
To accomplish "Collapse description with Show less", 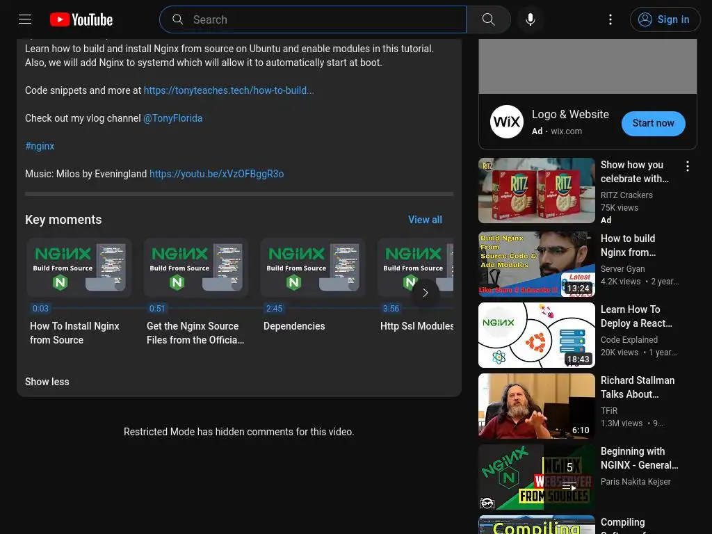I will pyautogui.click(x=47, y=382).
